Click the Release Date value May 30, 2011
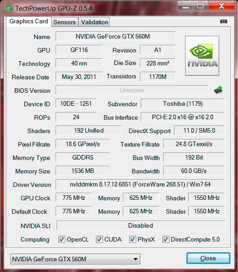The width and height of the screenshot is (238, 272). tap(79, 77)
